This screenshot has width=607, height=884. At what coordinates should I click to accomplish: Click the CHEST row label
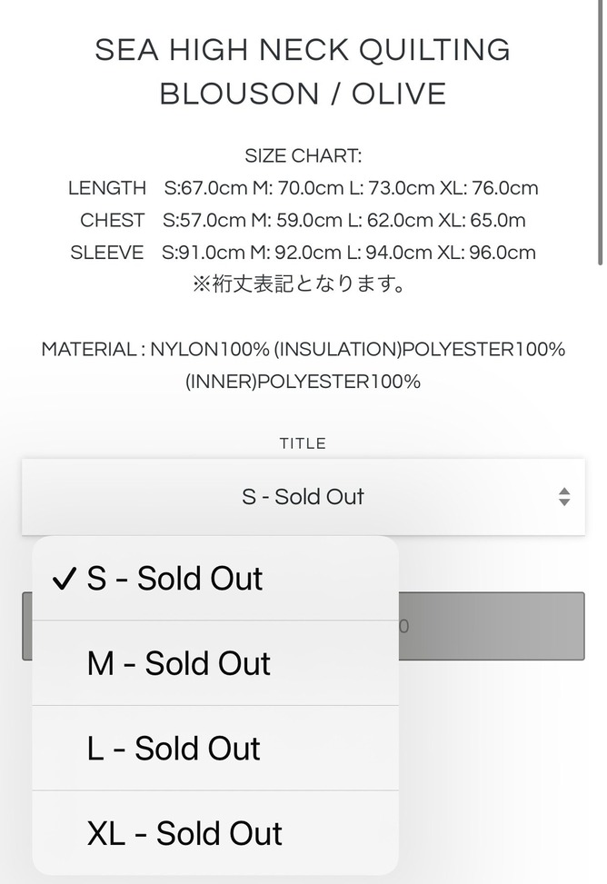(x=112, y=220)
